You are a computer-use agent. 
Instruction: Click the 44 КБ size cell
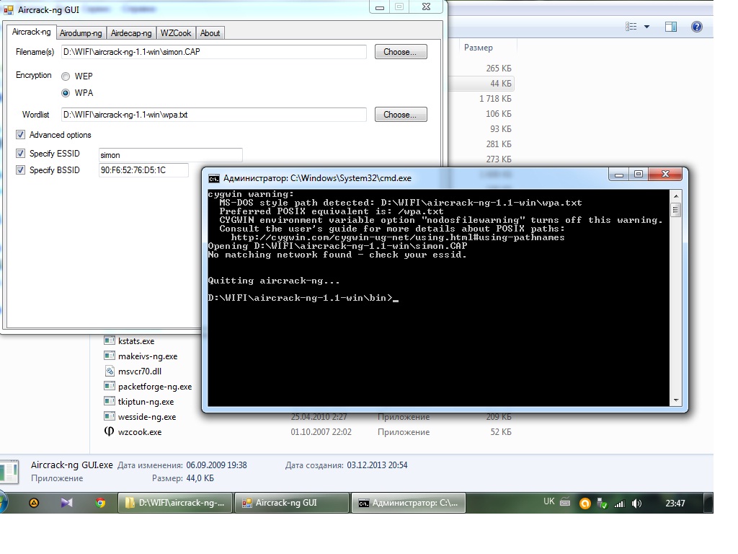tap(501, 84)
